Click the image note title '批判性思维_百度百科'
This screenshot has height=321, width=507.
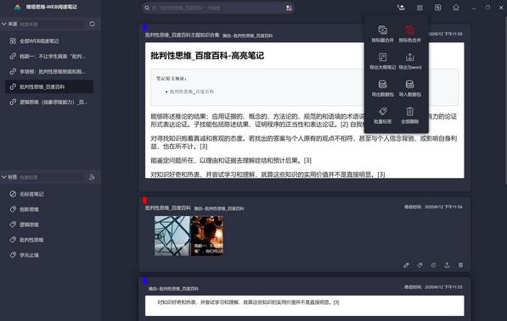168,208
